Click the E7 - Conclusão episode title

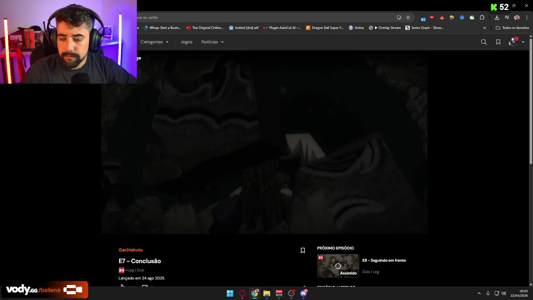(139, 261)
